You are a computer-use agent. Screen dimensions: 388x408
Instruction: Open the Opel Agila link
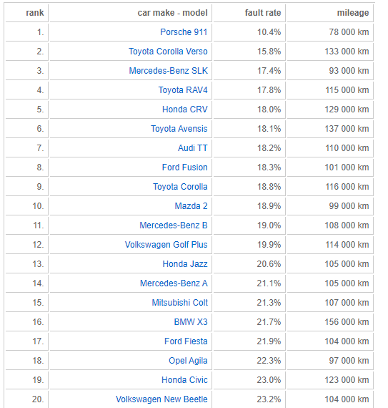click(188, 361)
